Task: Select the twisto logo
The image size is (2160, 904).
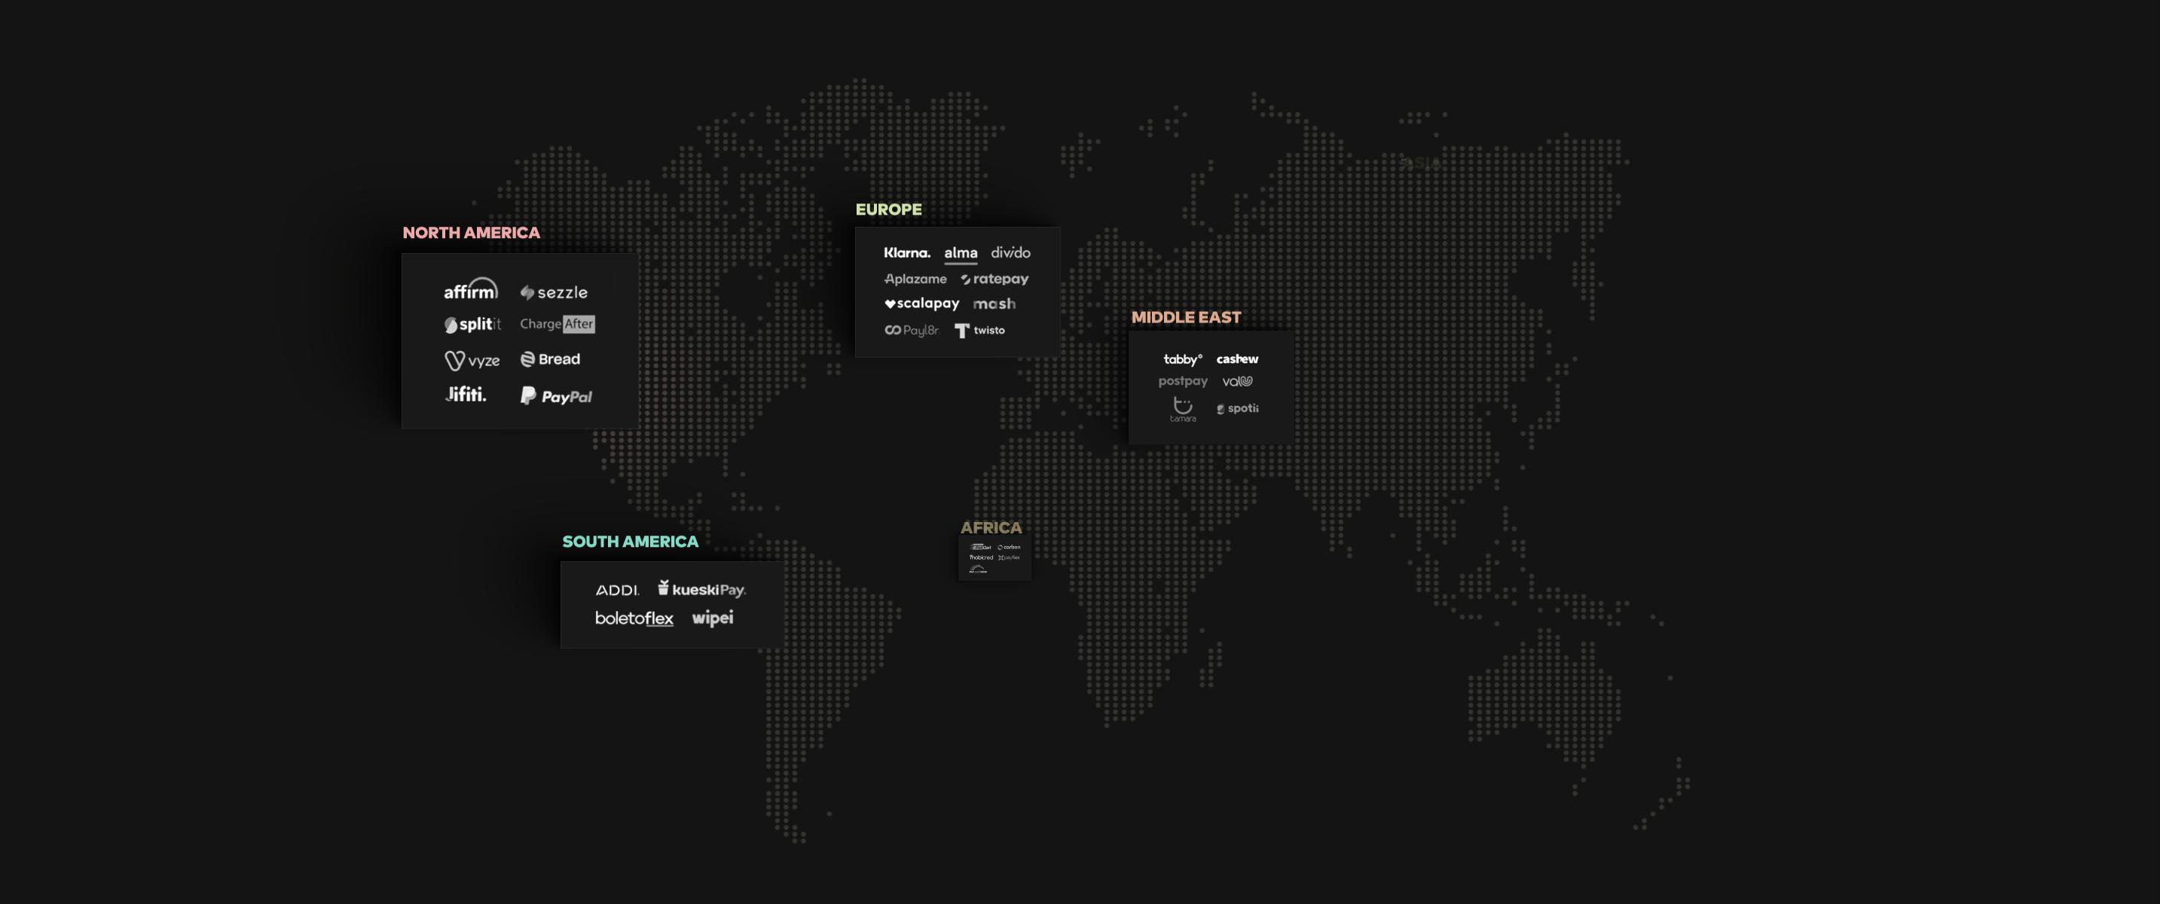Action: [979, 331]
